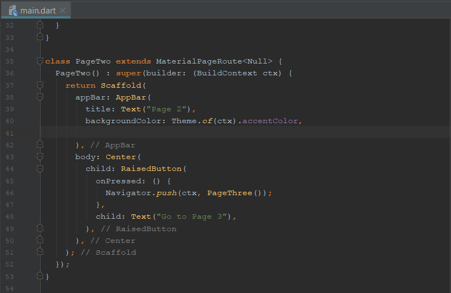Viewport: 451px width, 293px height.
Task: Collapse the RaisedButton fold on line 44
Action: (x=40, y=169)
